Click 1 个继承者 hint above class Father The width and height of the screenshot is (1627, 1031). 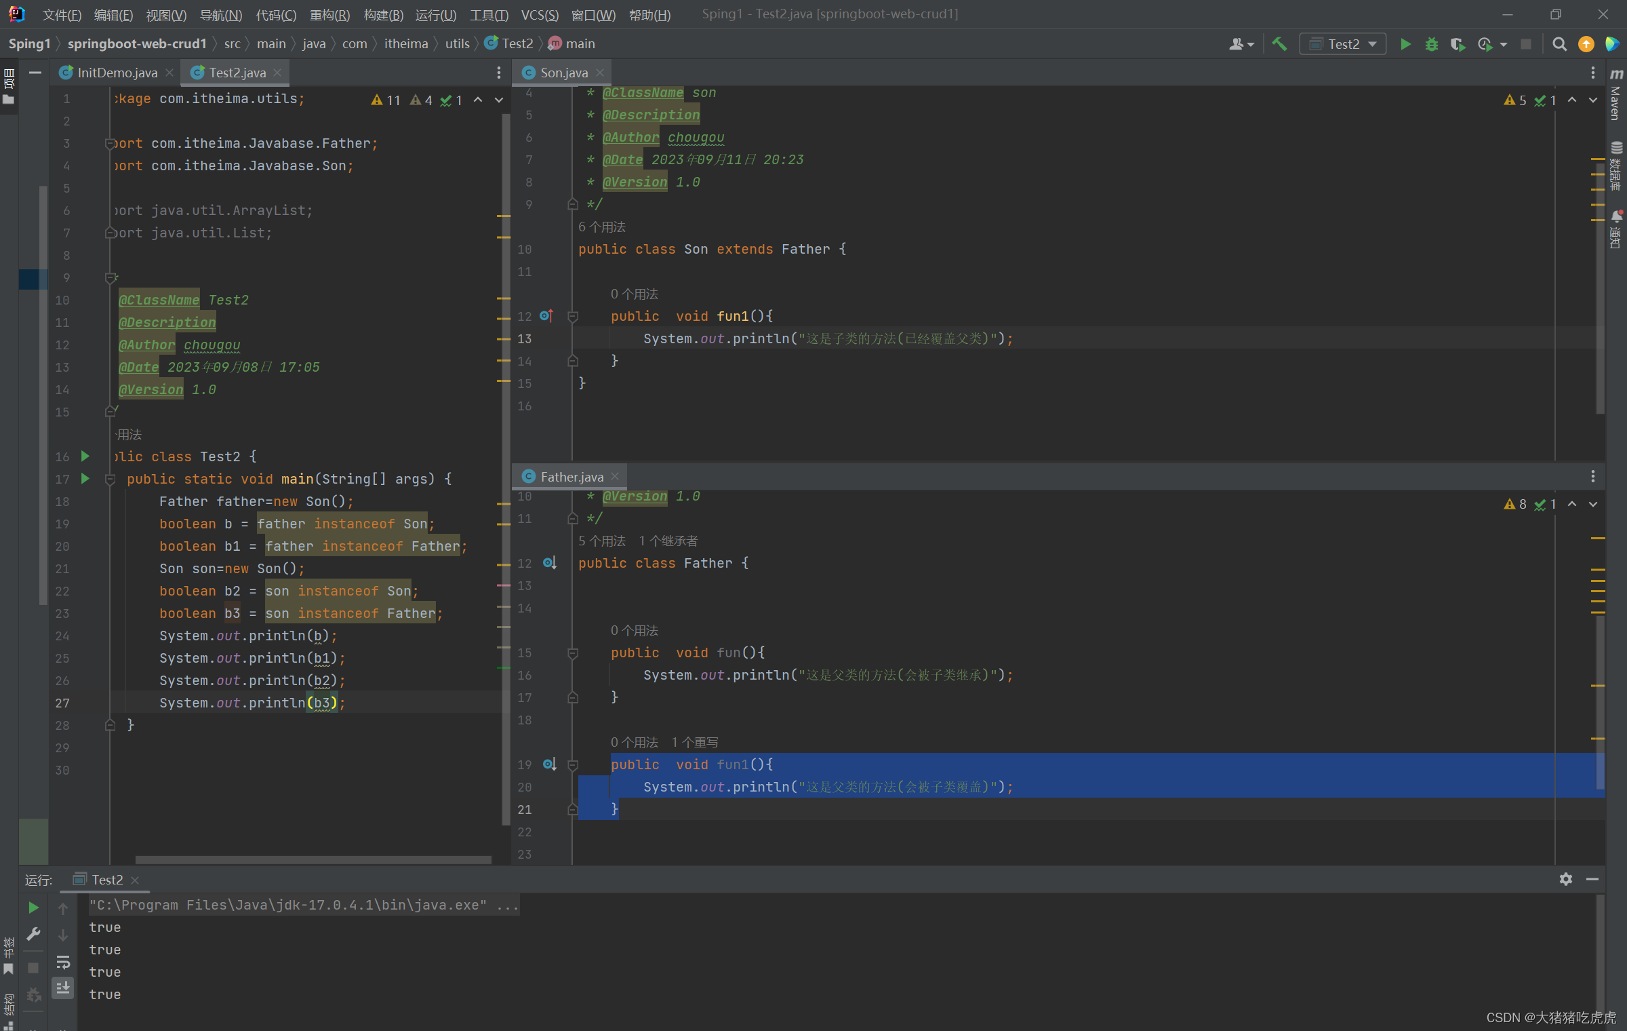[x=668, y=541]
